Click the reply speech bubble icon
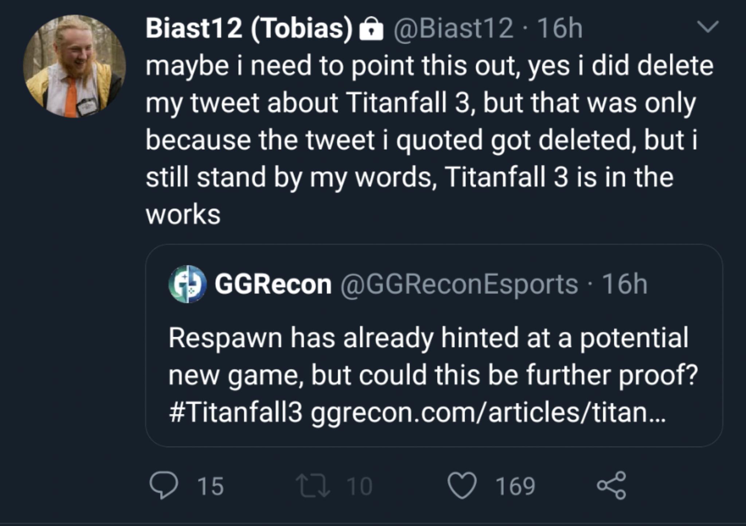The width and height of the screenshot is (746, 526). [x=164, y=485]
